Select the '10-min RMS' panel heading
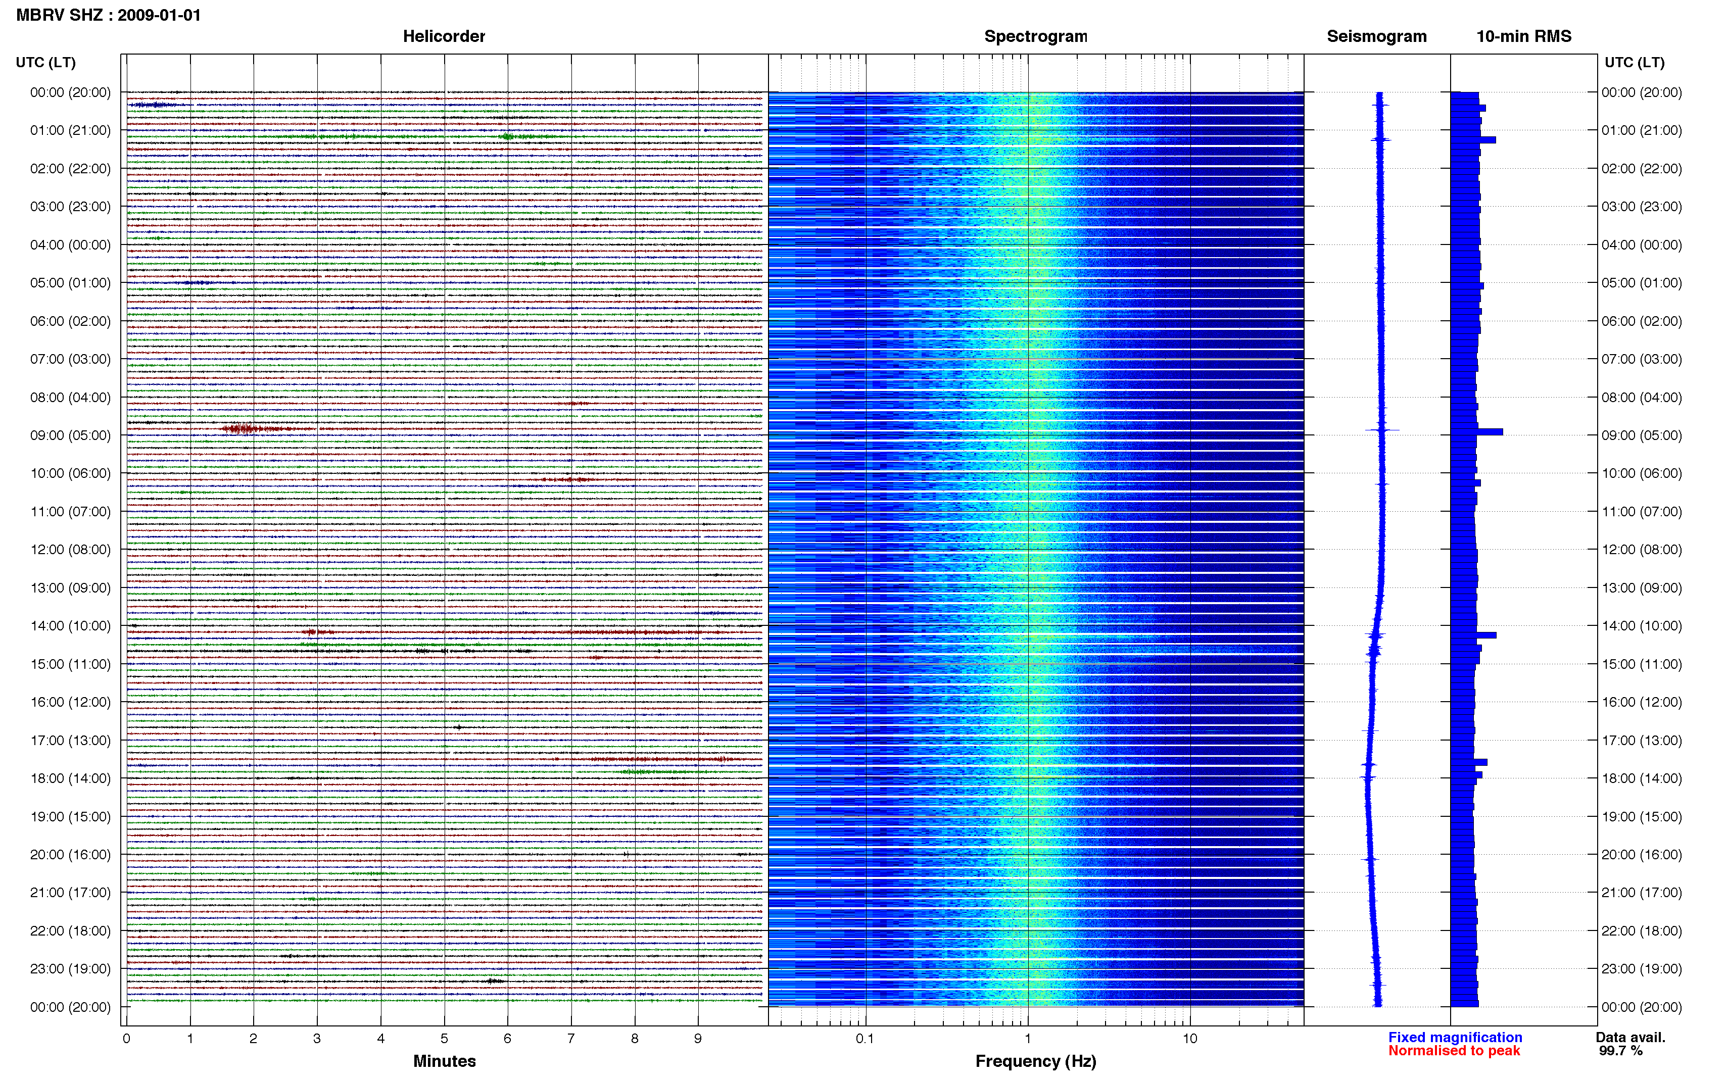Screen dimensions: 1727x1080 [1523, 36]
